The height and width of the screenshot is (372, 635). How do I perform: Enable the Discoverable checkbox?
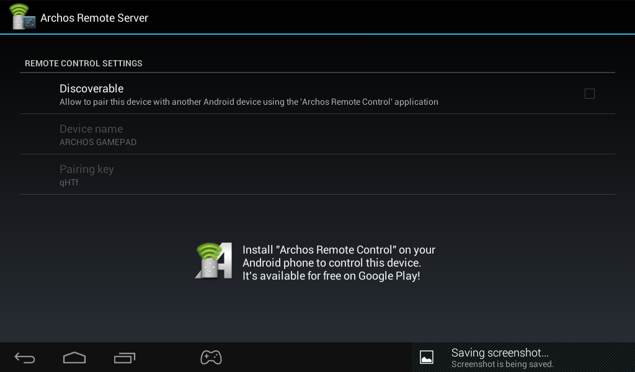[589, 94]
